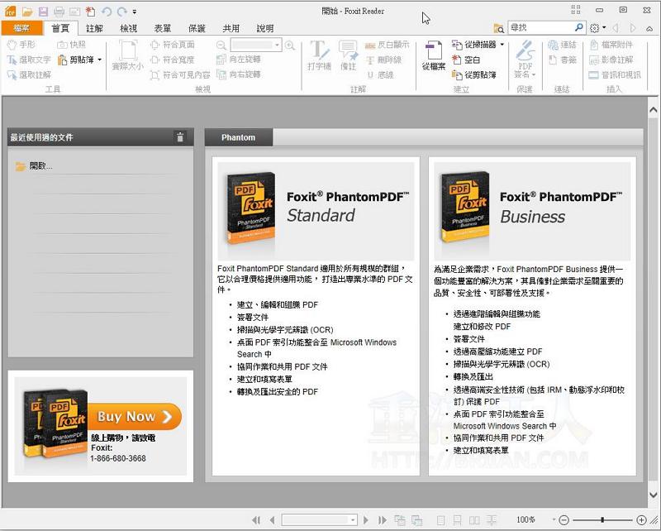This screenshot has width=661, height=531.
Task: Create PDF with 從檔案 button
Action: 434,55
